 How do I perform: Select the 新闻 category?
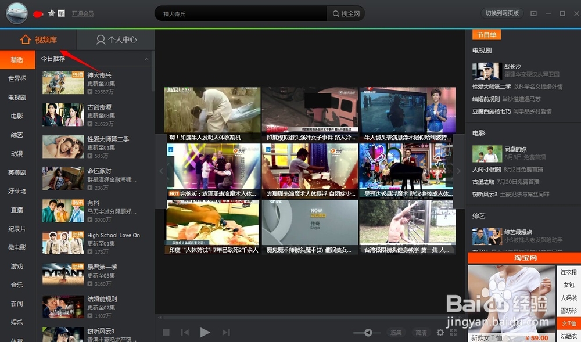pyautogui.click(x=17, y=304)
